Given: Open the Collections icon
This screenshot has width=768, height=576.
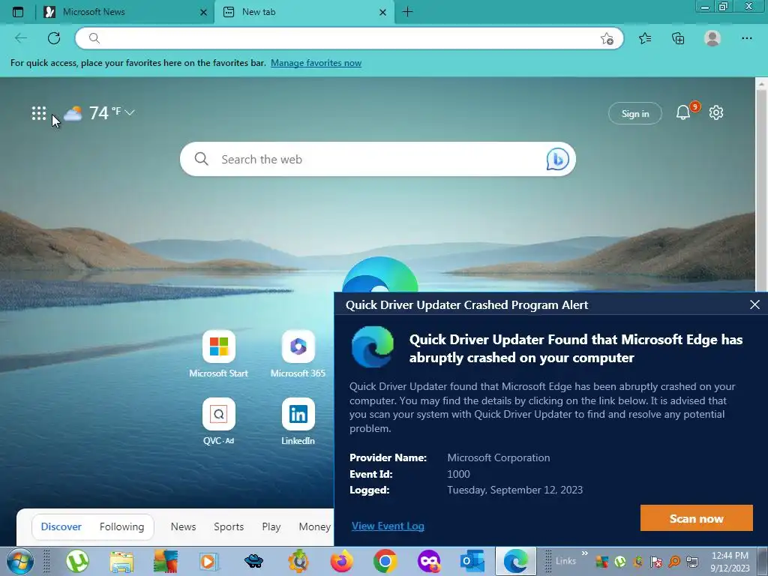Looking at the screenshot, I should click(678, 38).
